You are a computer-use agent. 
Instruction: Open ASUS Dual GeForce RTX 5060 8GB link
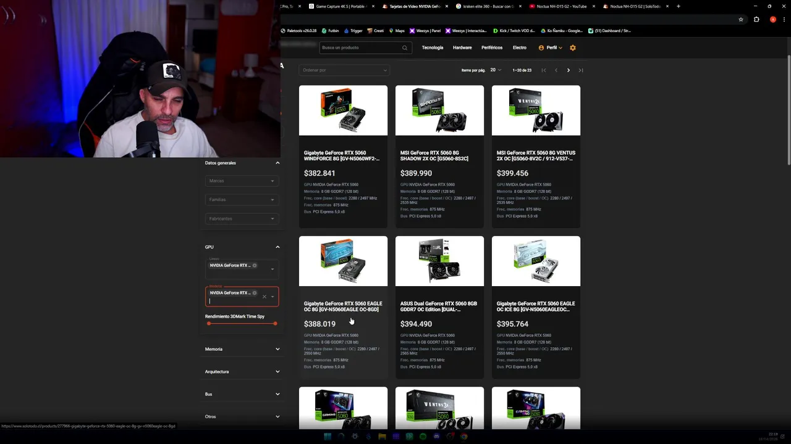click(x=439, y=306)
